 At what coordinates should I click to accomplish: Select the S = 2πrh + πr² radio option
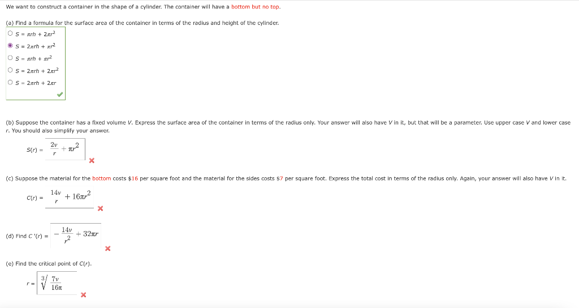10,45
